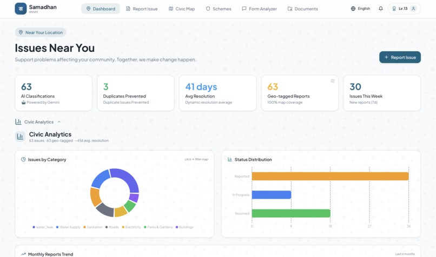The width and height of the screenshot is (436, 257).
Task: Click the map icon on Geo-tagged Reports card
Action: click(x=333, y=81)
